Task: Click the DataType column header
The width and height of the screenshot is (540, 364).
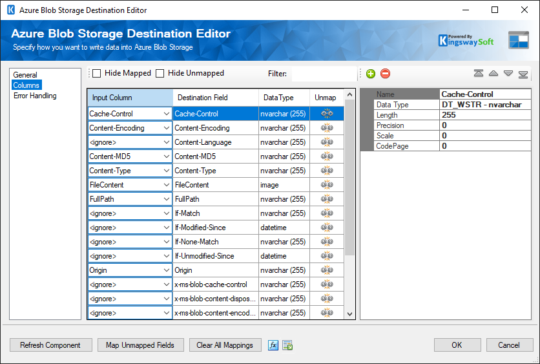Action: (x=284, y=98)
